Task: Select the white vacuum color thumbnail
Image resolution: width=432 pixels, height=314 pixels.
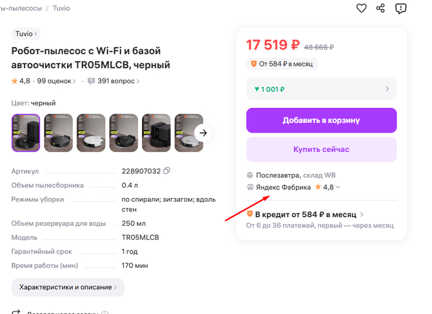Action: click(x=91, y=133)
